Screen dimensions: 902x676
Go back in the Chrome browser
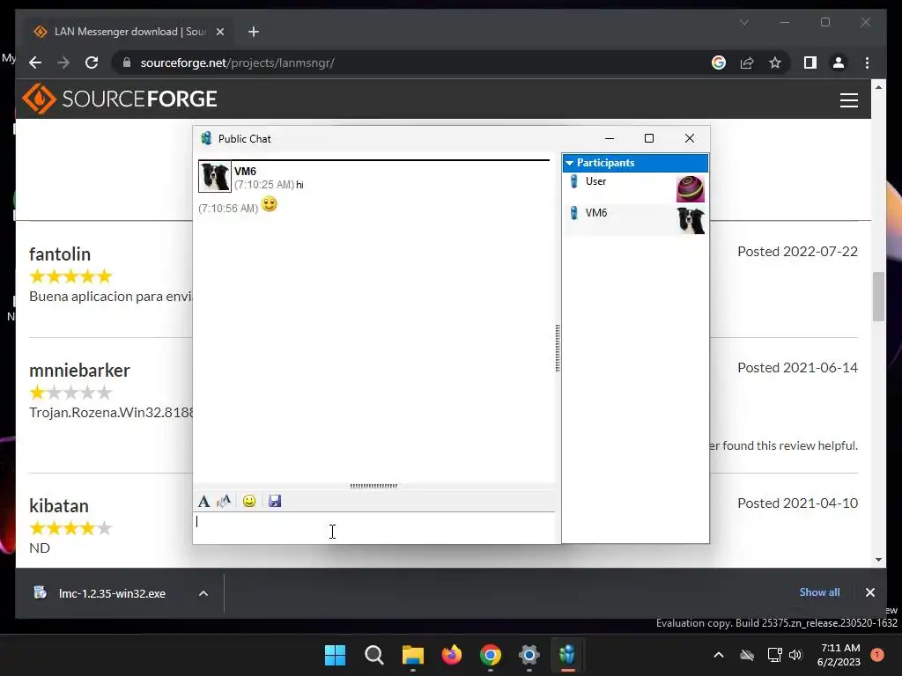35,62
